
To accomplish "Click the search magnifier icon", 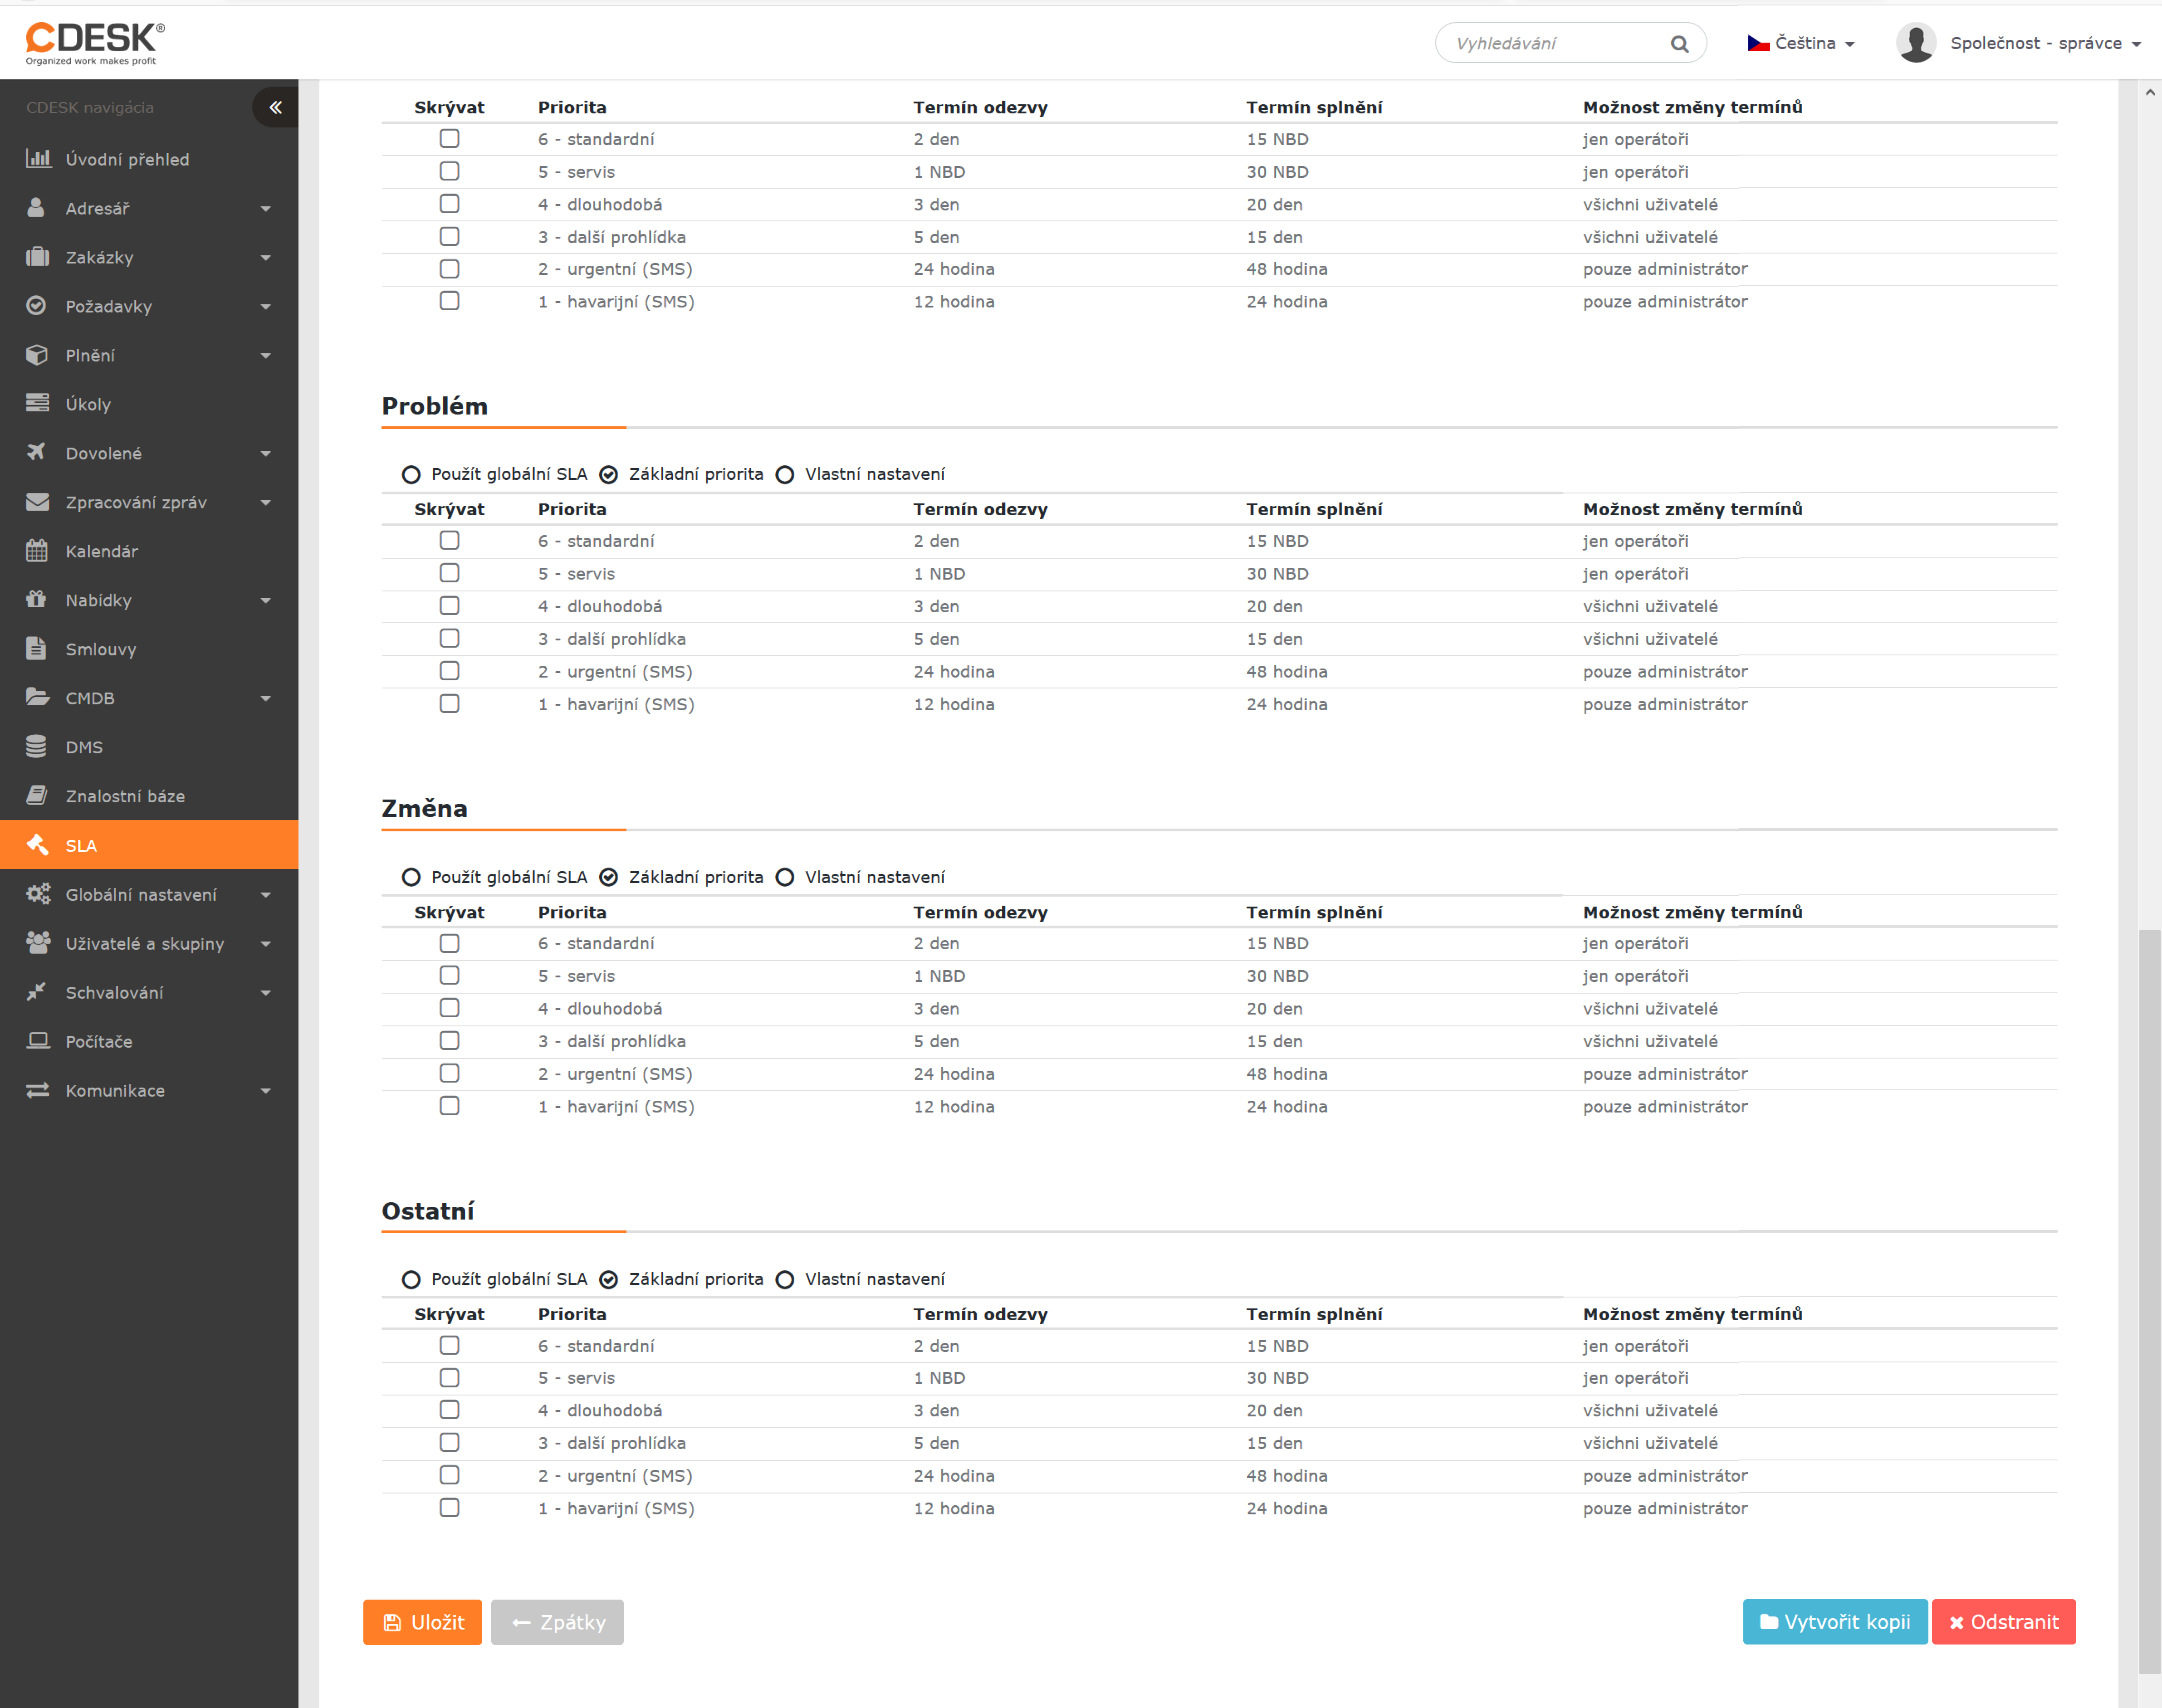I will 1679,44.
